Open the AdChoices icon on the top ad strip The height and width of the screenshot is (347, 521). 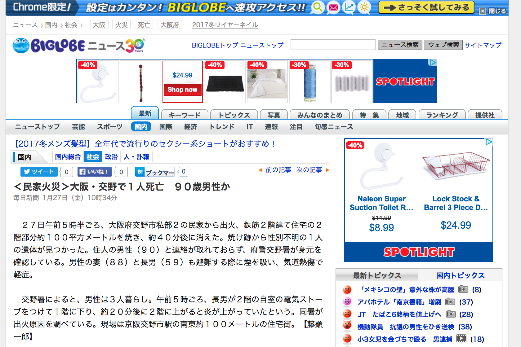(432, 63)
